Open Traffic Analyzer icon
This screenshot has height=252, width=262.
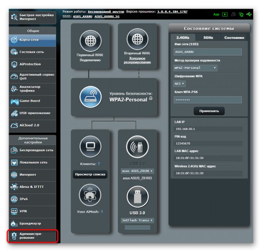point(14,88)
